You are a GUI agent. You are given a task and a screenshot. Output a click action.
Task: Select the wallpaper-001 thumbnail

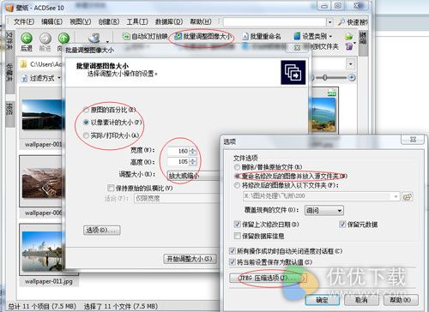coord(43,115)
